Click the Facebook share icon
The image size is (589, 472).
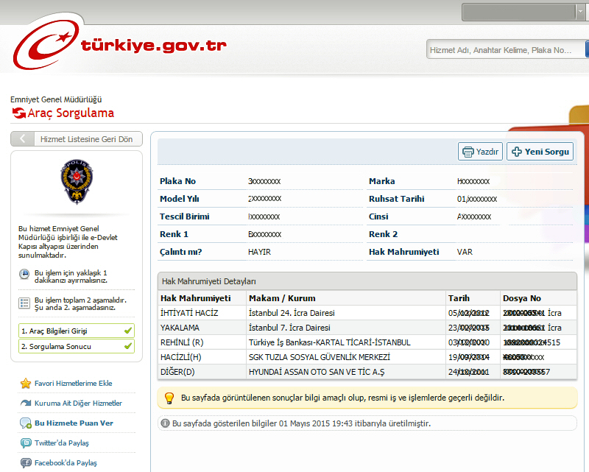26,463
